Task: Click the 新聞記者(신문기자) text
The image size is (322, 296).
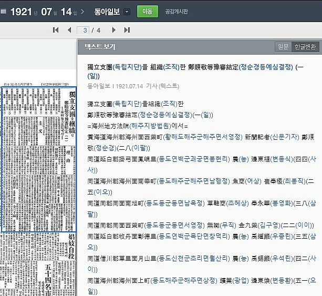Action: point(272,137)
